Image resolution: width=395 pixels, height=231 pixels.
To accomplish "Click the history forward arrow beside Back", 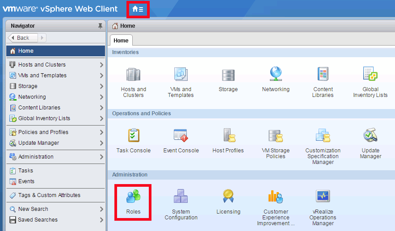I will coord(42,38).
